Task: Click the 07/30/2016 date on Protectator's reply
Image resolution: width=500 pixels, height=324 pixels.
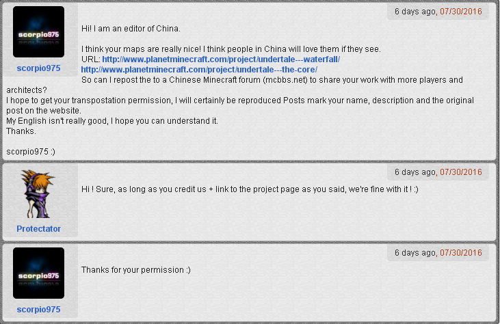Action: coord(460,172)
